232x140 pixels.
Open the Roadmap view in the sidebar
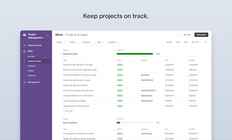point(31,76)
